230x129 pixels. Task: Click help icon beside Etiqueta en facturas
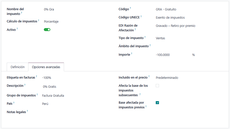(36, 77)
